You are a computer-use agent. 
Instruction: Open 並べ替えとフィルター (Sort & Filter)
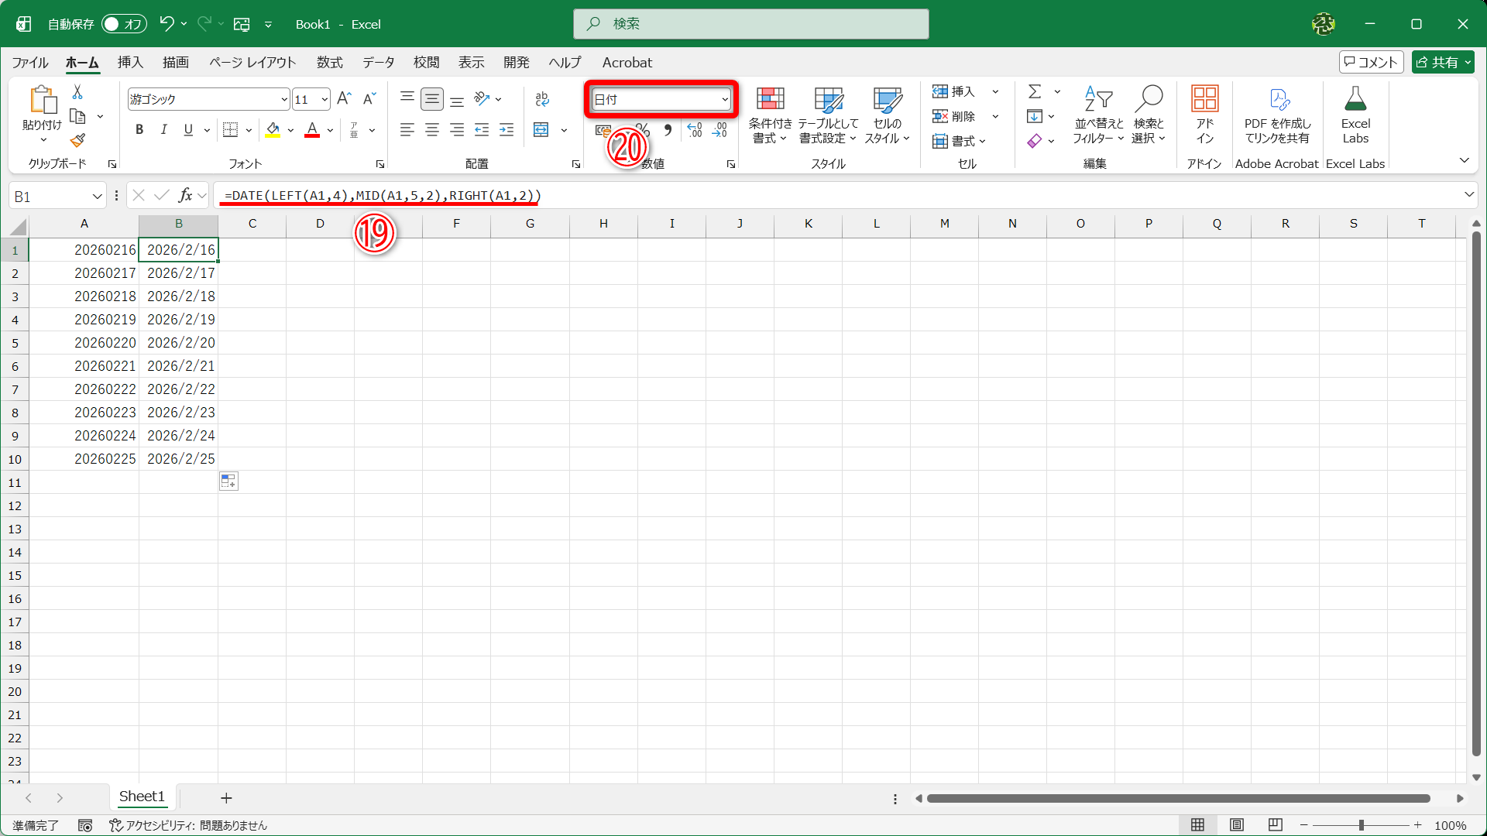[x=1097, y=115]
